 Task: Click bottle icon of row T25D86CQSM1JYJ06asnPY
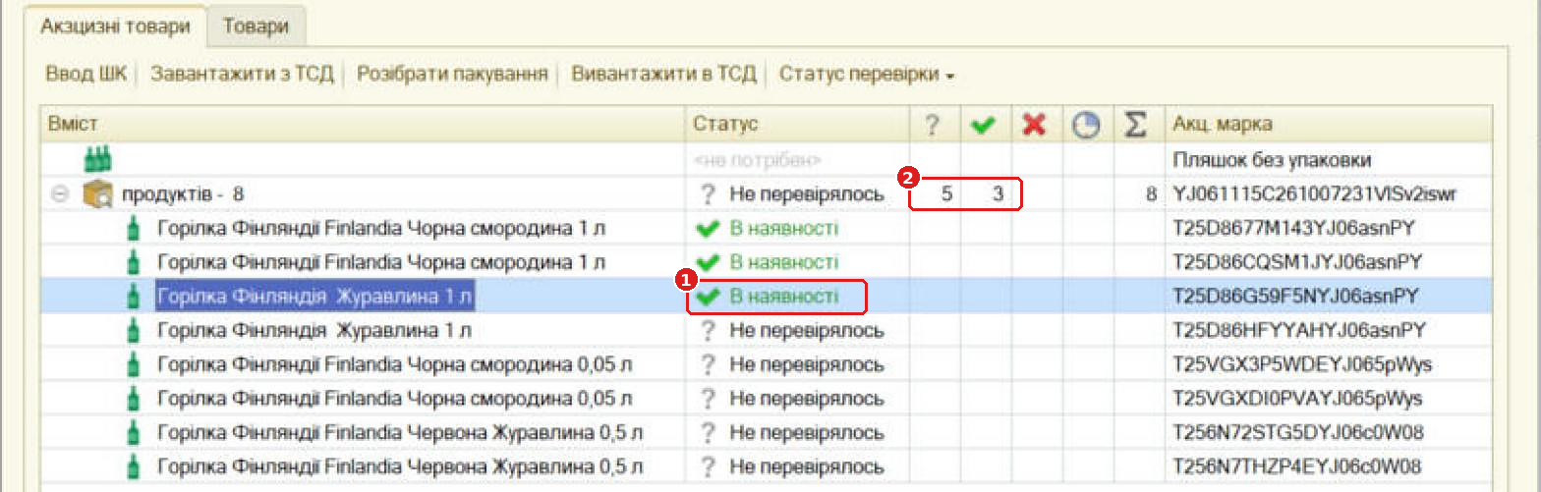pos(136,263)
